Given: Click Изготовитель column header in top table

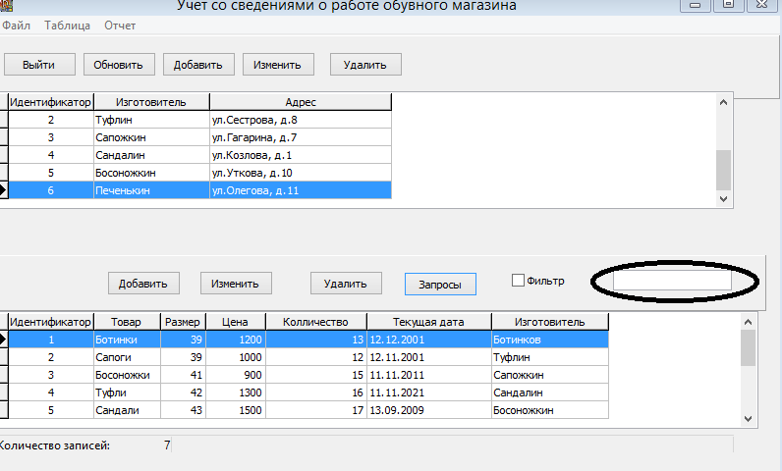Looking at the screenshot, I should 151,102.
